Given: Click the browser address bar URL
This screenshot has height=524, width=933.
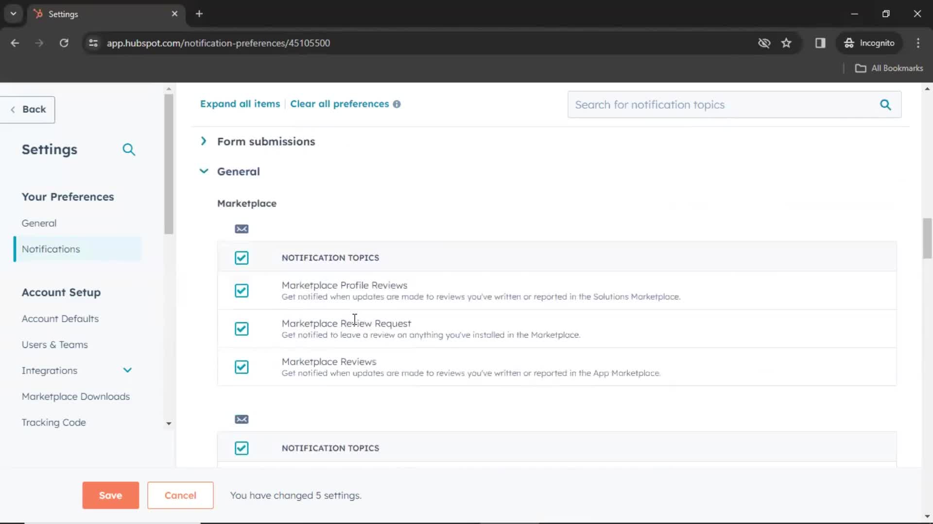Looking at the screenshot, I should point(219,43).
